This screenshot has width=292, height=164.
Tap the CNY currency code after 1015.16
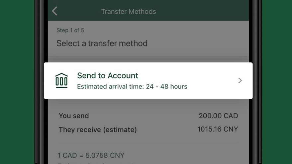click(x=231, y=129)
